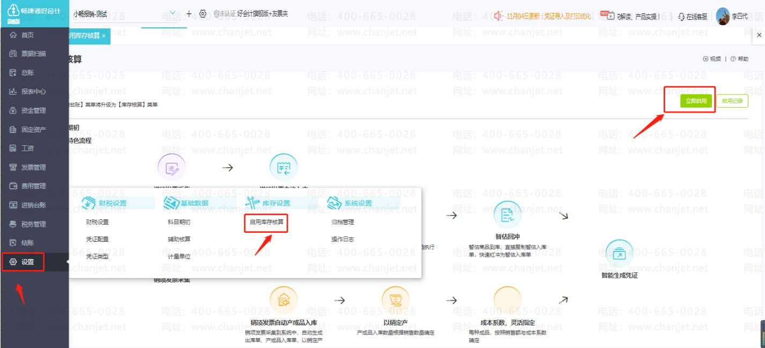Click the gear settings icon beside account selector

pyautogui.click(x=202, y=14)
